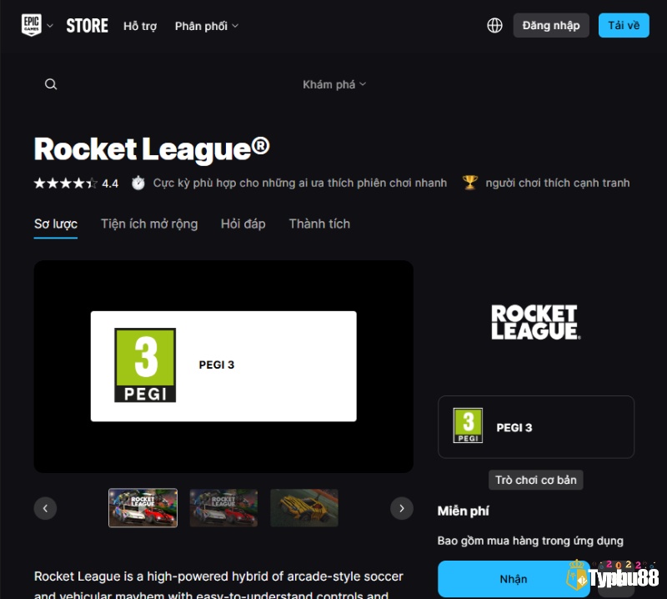Click the Đăng nhập button
The width and height of the screenshot is (667, 599).
pyautogui.click(x=551, y=26)
